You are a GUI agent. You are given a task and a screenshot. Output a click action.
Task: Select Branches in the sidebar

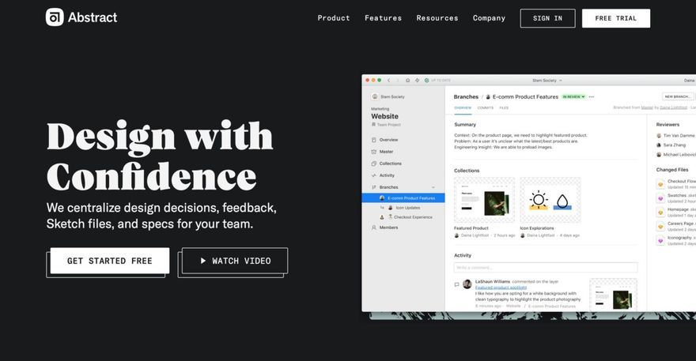388,187
